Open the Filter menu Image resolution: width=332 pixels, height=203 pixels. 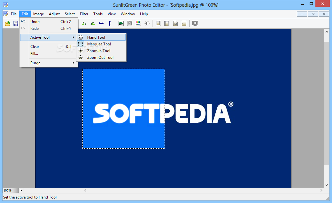84,14
